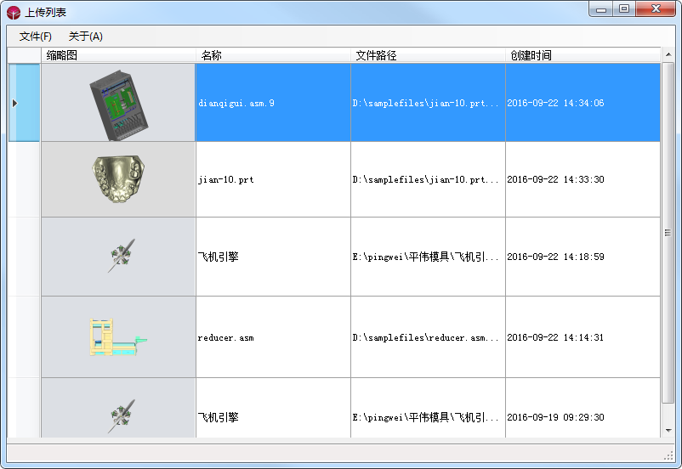682x469 pixels.
Task: Click the reducer.asm thumbnail image
Action: click(118, 336)
